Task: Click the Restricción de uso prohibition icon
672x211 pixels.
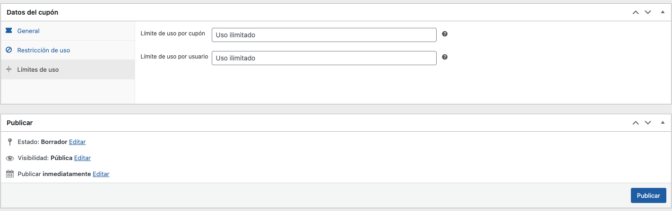Action: pos(9,50)
